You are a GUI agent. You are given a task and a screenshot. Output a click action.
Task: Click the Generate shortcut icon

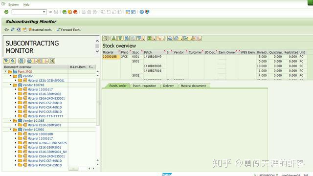pyautogui.click(x=133, y=12)
